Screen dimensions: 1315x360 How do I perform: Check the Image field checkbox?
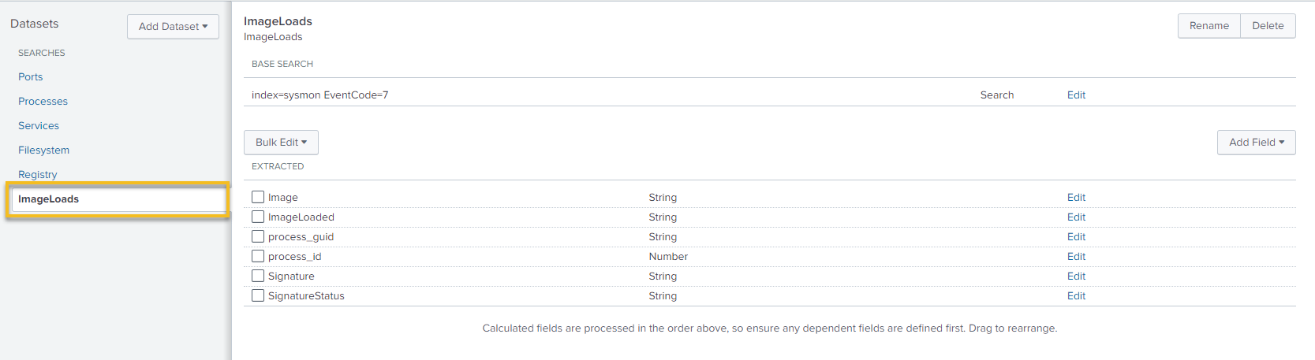258,197
